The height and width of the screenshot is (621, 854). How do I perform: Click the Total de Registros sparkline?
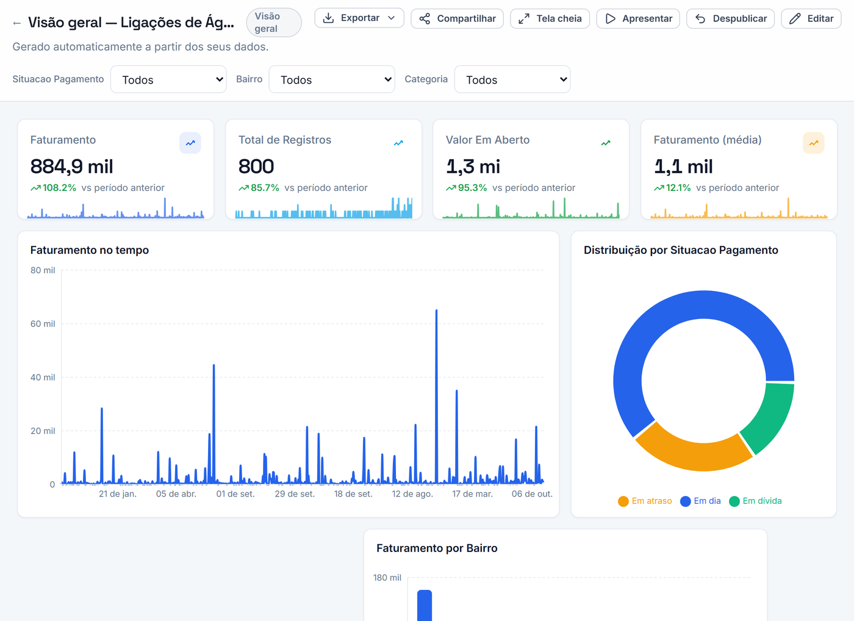(x=324, y=208)
